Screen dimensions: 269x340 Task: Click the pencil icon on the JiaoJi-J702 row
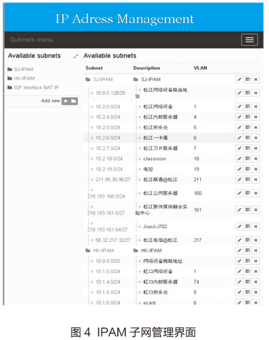click(239, 227)
